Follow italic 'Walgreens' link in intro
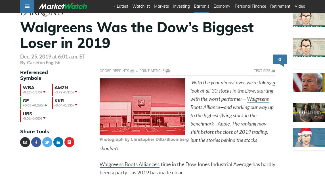This screenshot has height=186, width=325. point(258,99)
